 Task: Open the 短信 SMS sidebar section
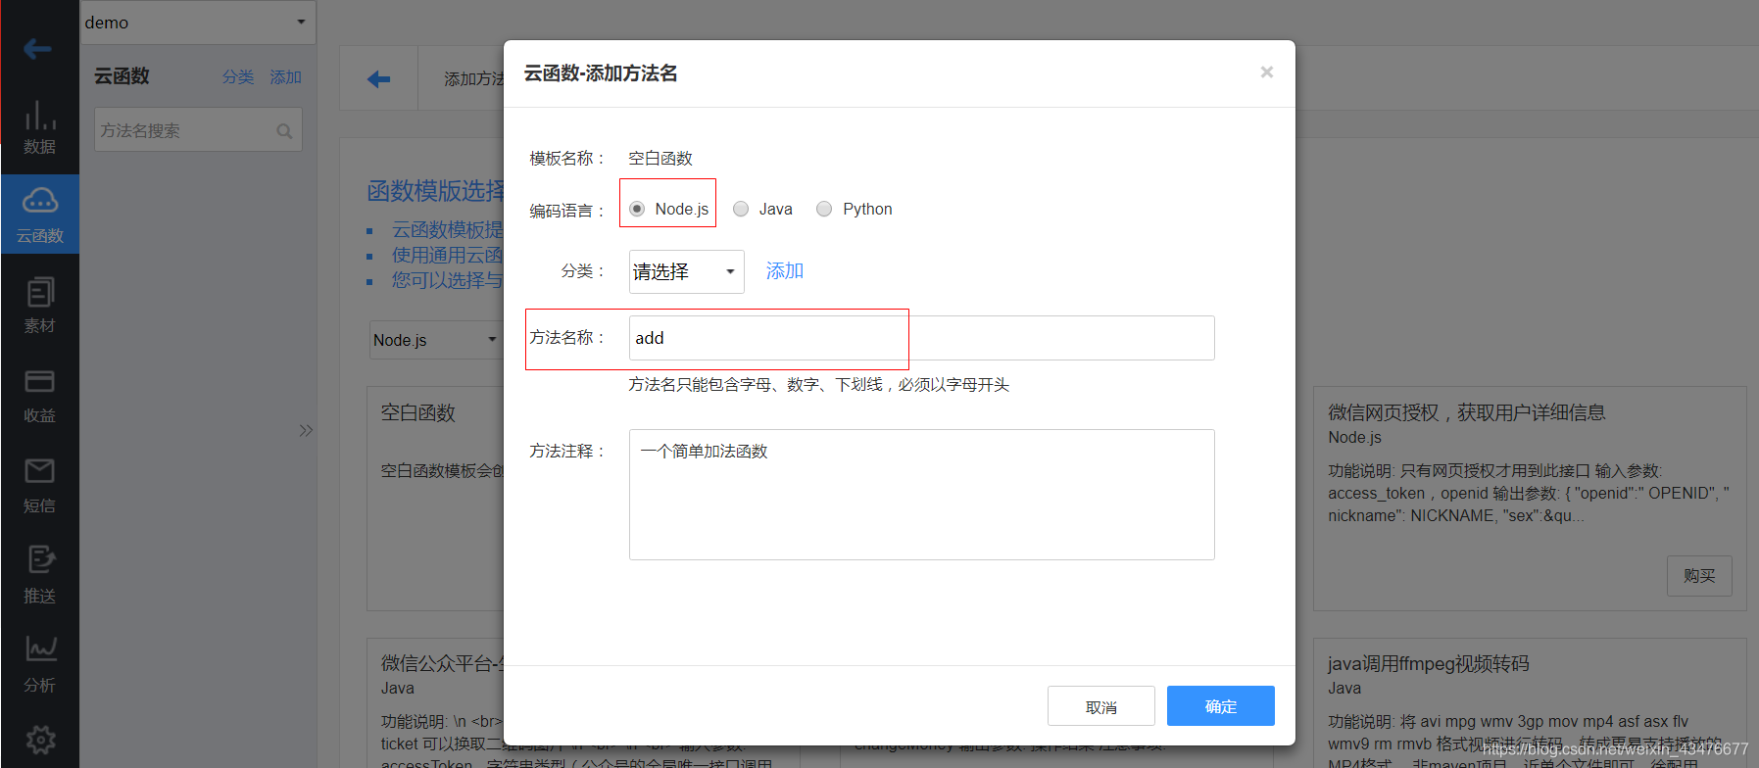39,486
